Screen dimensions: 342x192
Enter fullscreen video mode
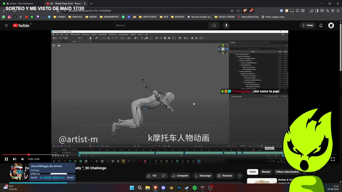tap(333, 159)
